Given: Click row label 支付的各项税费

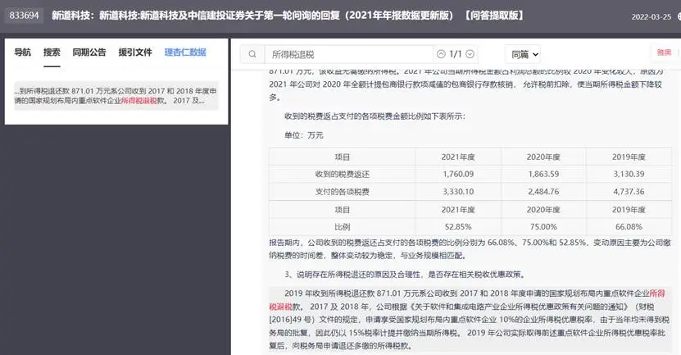Looking at the screenshot, I should [343, 192].
